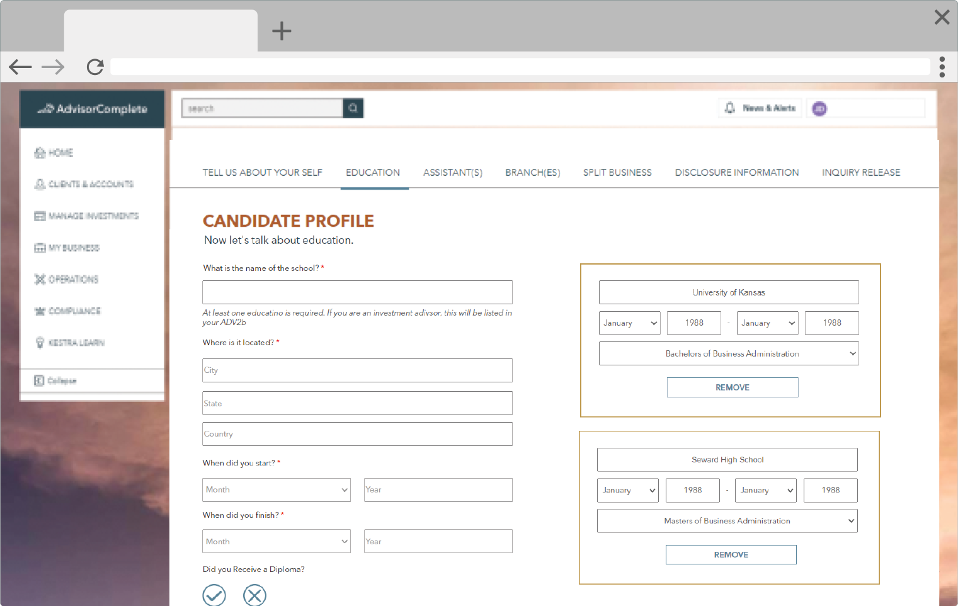958x606 pixels.
Task: Remove the Seward High School entry
Action: click(x=731, y=555)
